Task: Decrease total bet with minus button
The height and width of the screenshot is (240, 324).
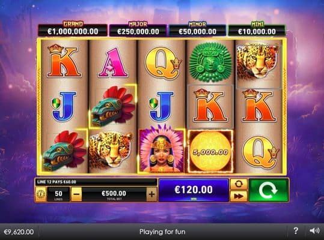Action: coord(76,194)
